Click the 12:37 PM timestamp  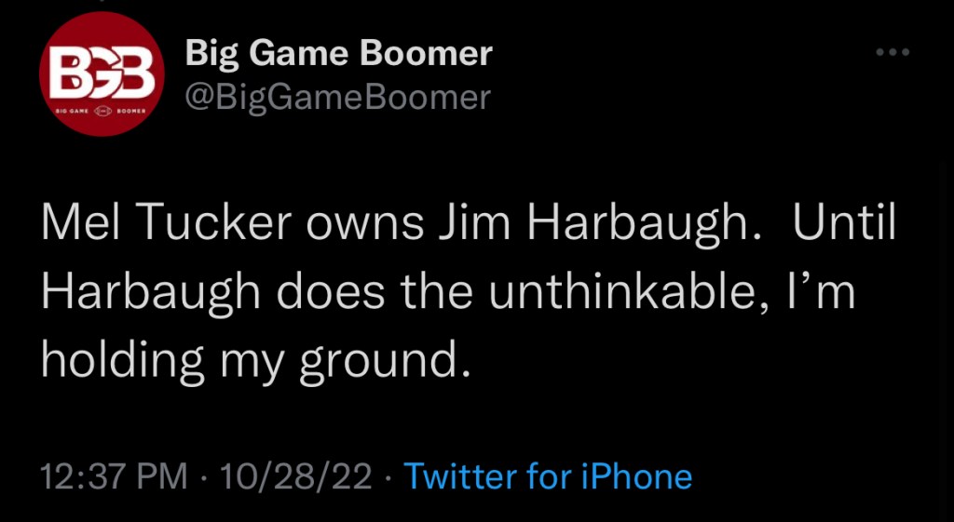coord(115,476)
